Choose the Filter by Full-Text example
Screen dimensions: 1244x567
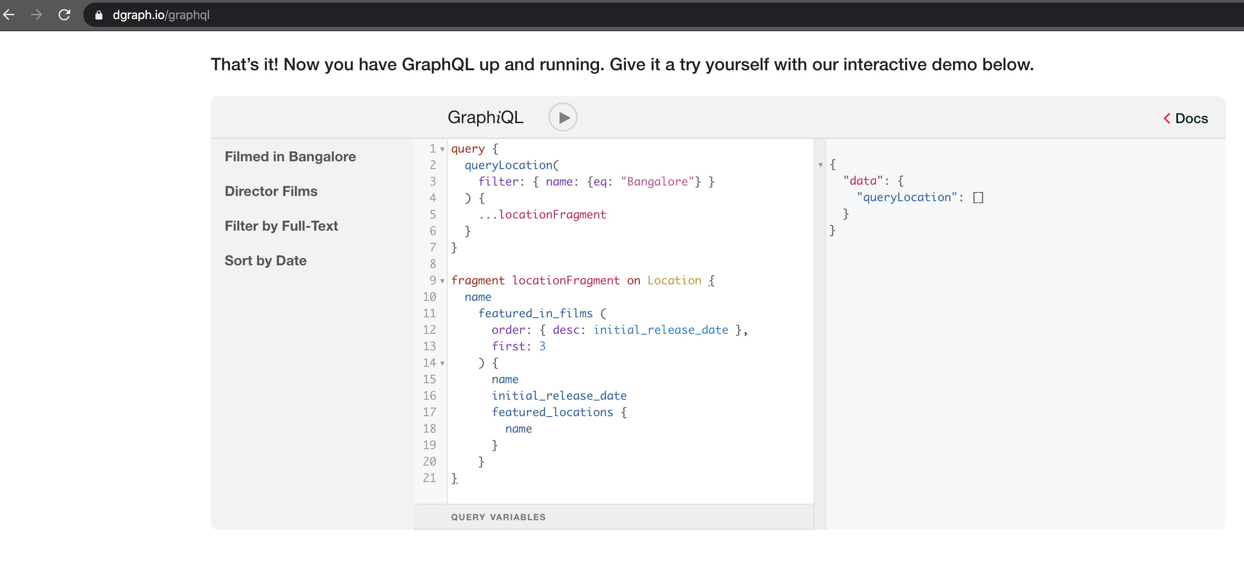tap(281, 226)
